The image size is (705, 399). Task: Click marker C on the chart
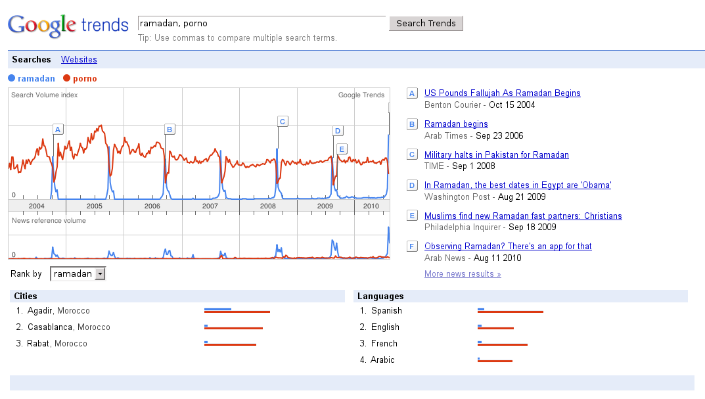[x=283, y=122]
